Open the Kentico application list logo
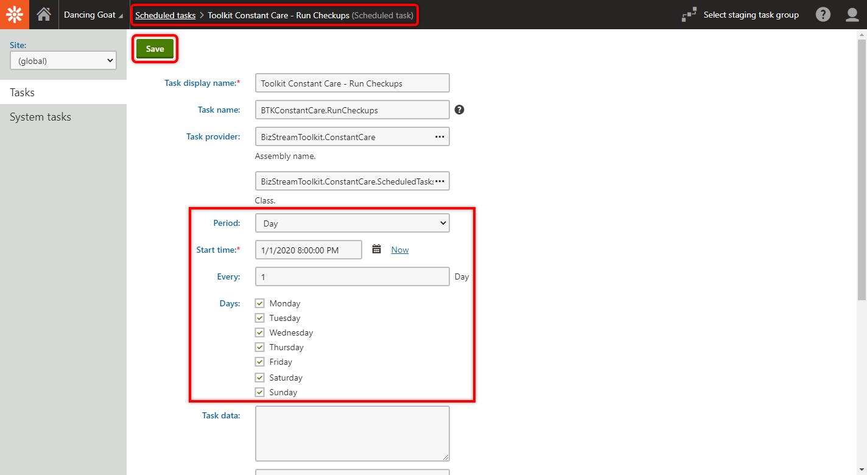Viewport: 867px width, 475px height. [x=15, y=15]
